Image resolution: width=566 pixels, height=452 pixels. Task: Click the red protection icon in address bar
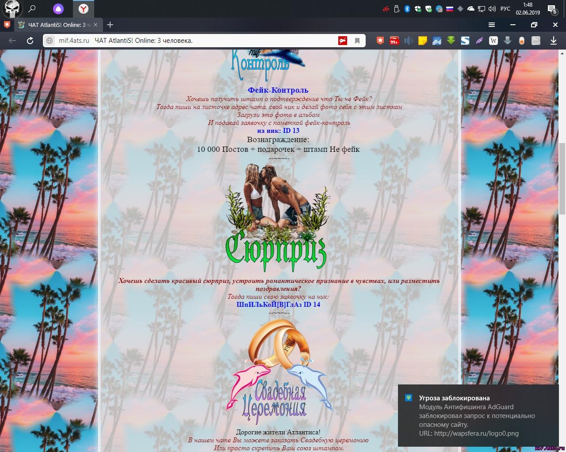click(x=343, y=41)
